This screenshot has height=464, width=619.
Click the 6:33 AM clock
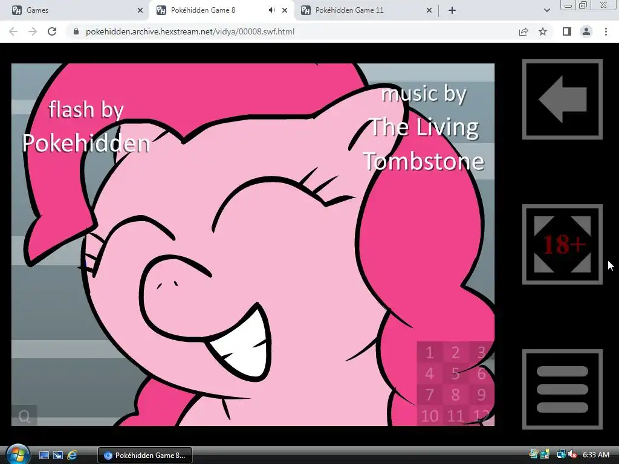click(x=596, y=454)
